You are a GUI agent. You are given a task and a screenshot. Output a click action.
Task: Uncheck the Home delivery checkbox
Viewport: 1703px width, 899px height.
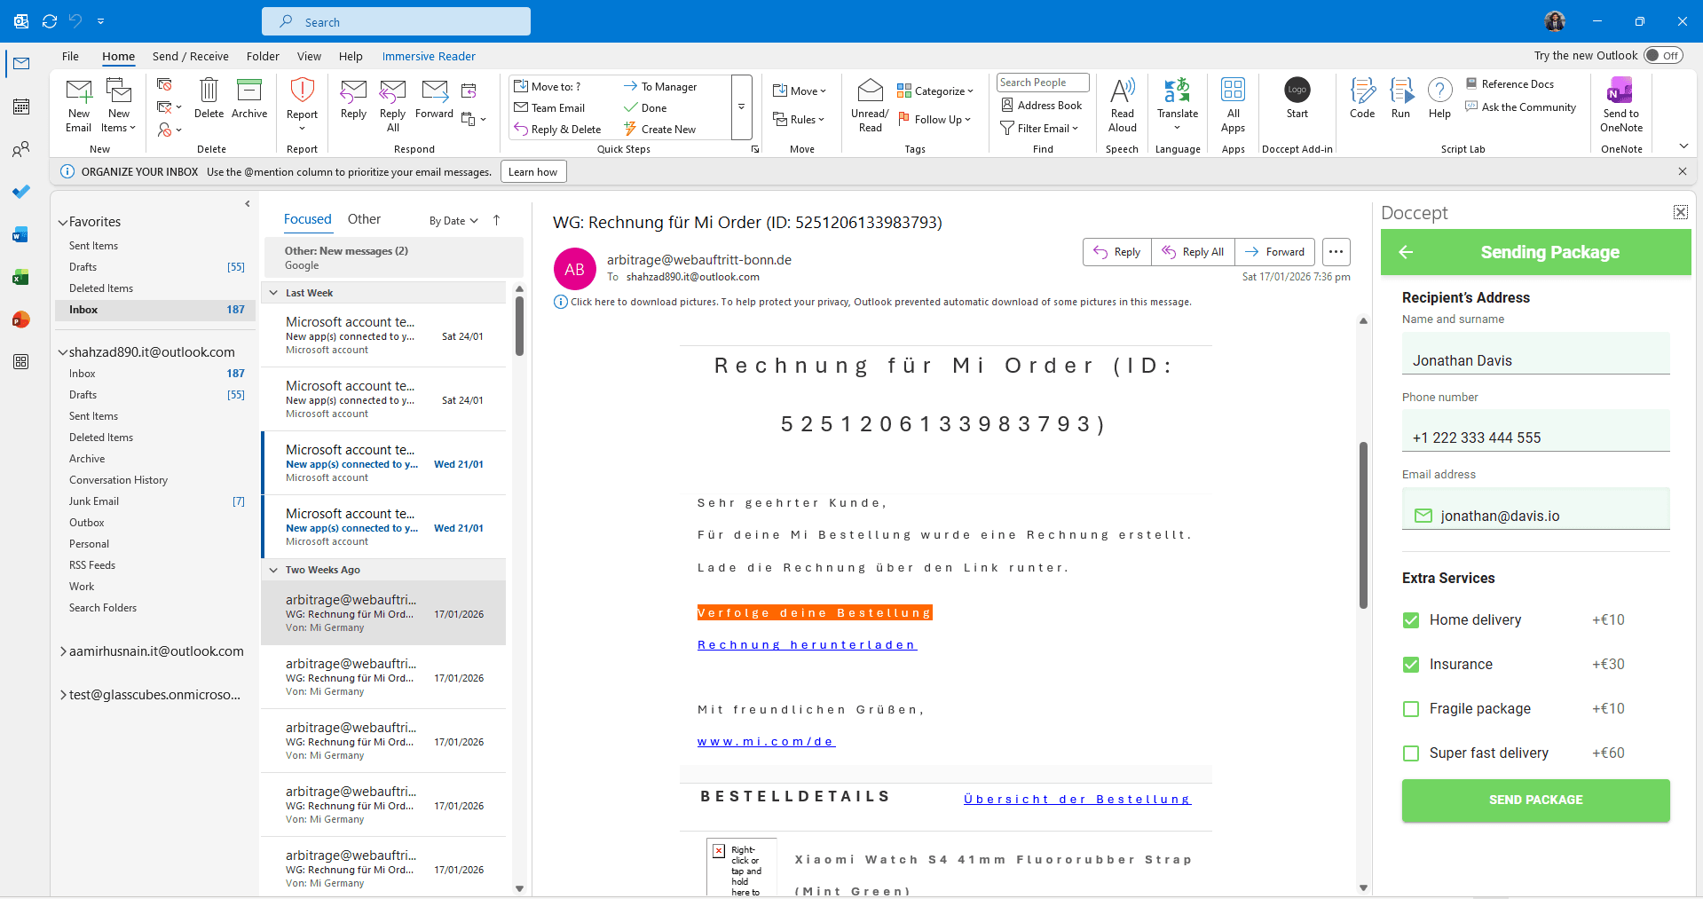click(x=1411, y=620)
